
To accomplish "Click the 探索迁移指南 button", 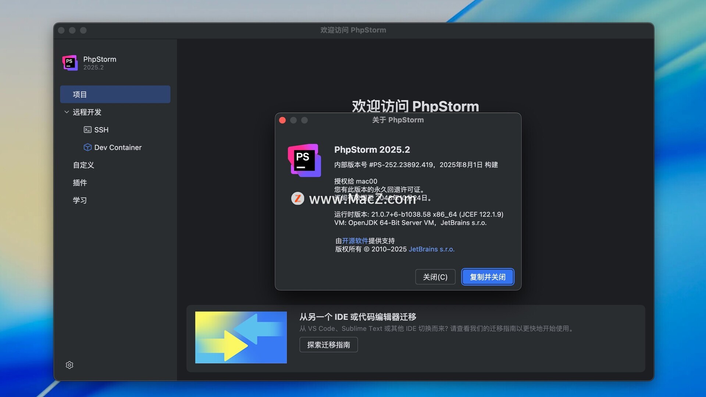I will 329,345.
